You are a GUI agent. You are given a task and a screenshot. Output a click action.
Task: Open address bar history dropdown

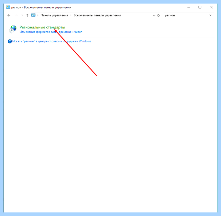coord(154,15)
